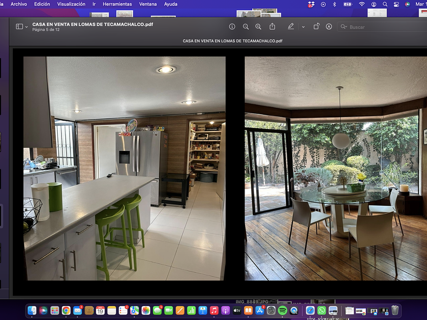This screenshot has height=320, width=427.
Task: Open Finder from the Dock
Action: point(32,310)
